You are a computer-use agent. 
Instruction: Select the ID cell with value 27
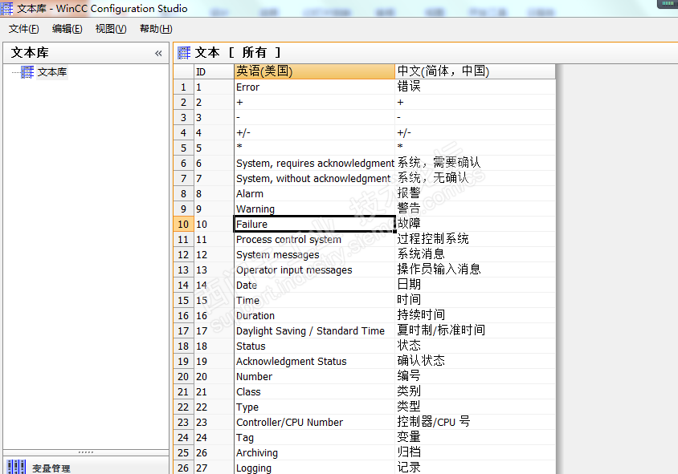[214, 468]
